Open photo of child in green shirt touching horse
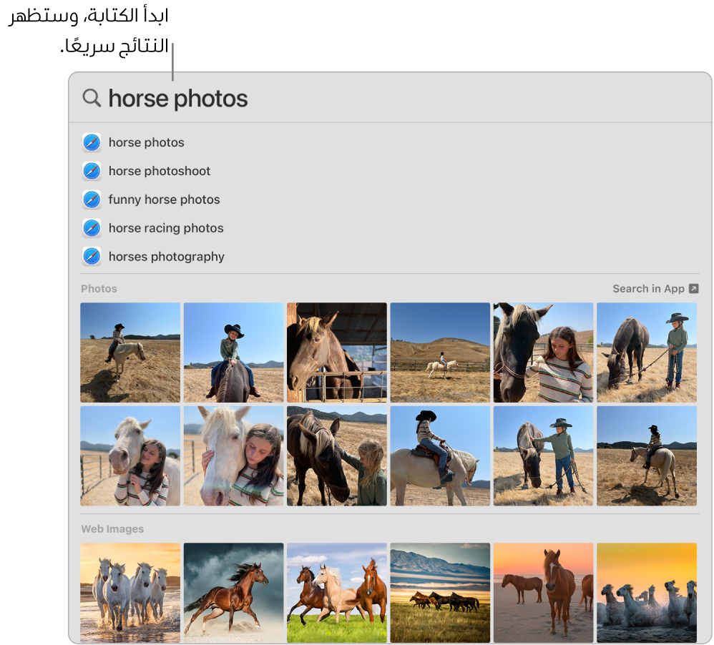This screenshot has width=714, height=645. coord(543,456)
